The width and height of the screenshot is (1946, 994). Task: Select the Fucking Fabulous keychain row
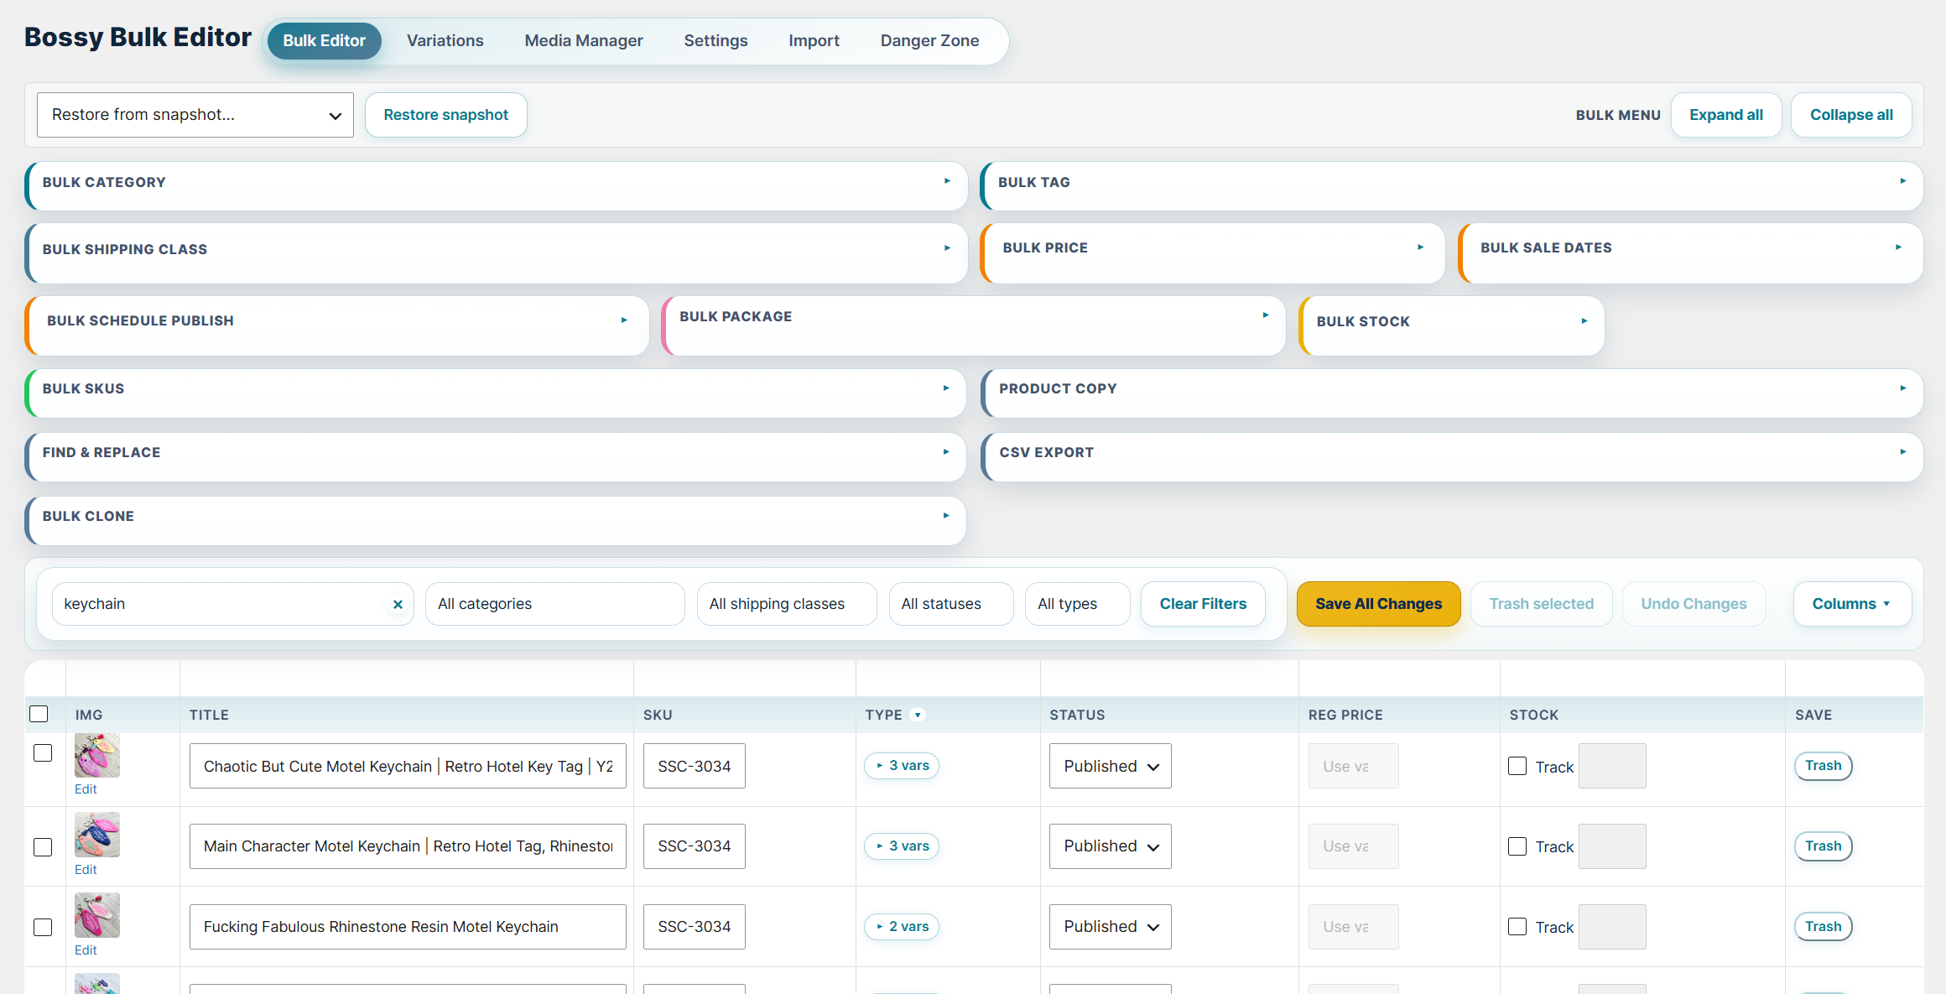click(x=43, y=927)
